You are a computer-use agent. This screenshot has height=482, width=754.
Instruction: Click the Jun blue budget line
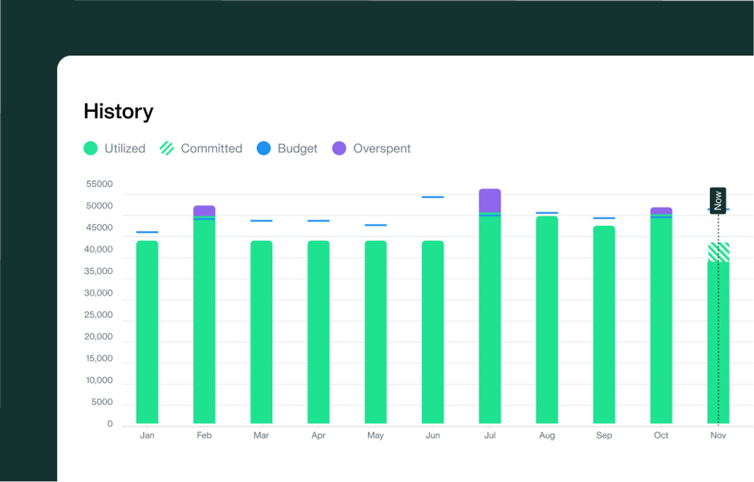[x=433, y=197]
